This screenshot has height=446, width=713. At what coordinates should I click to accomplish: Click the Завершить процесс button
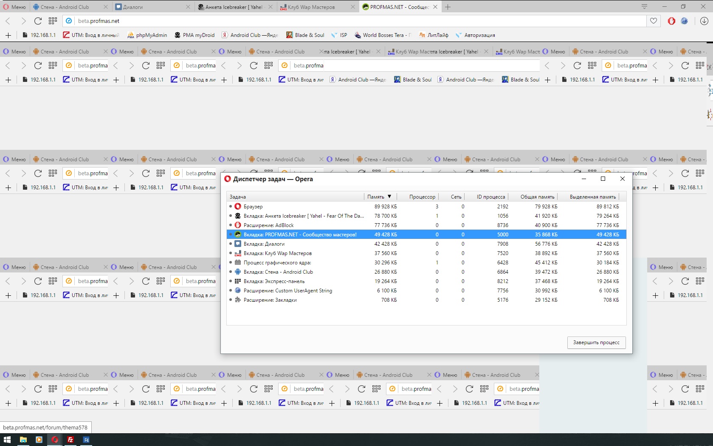(596, 342)
